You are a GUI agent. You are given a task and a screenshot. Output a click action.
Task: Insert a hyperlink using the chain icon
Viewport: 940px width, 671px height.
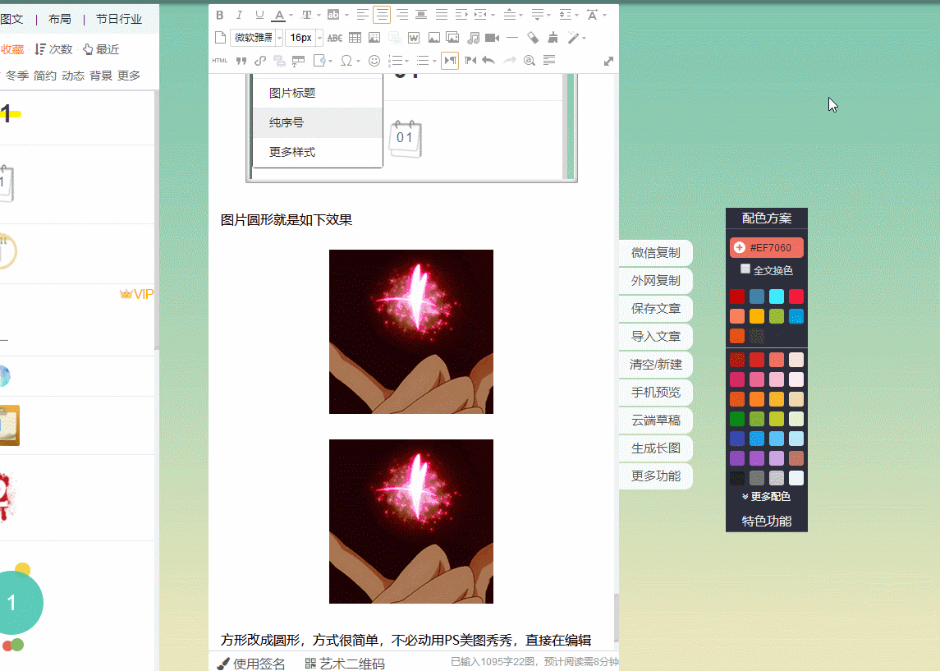(260, 61)
